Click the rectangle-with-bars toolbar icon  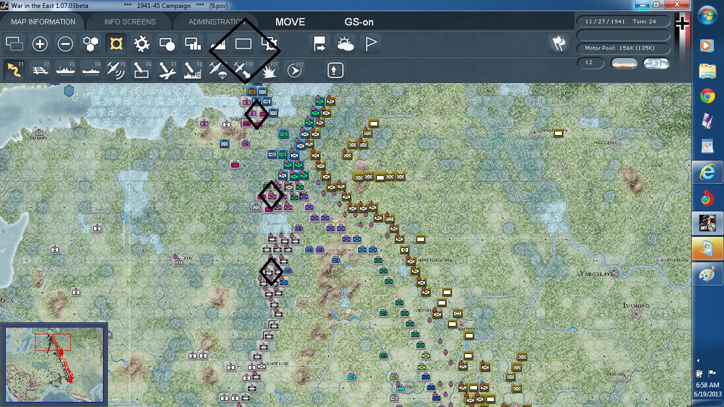(192, 44)
